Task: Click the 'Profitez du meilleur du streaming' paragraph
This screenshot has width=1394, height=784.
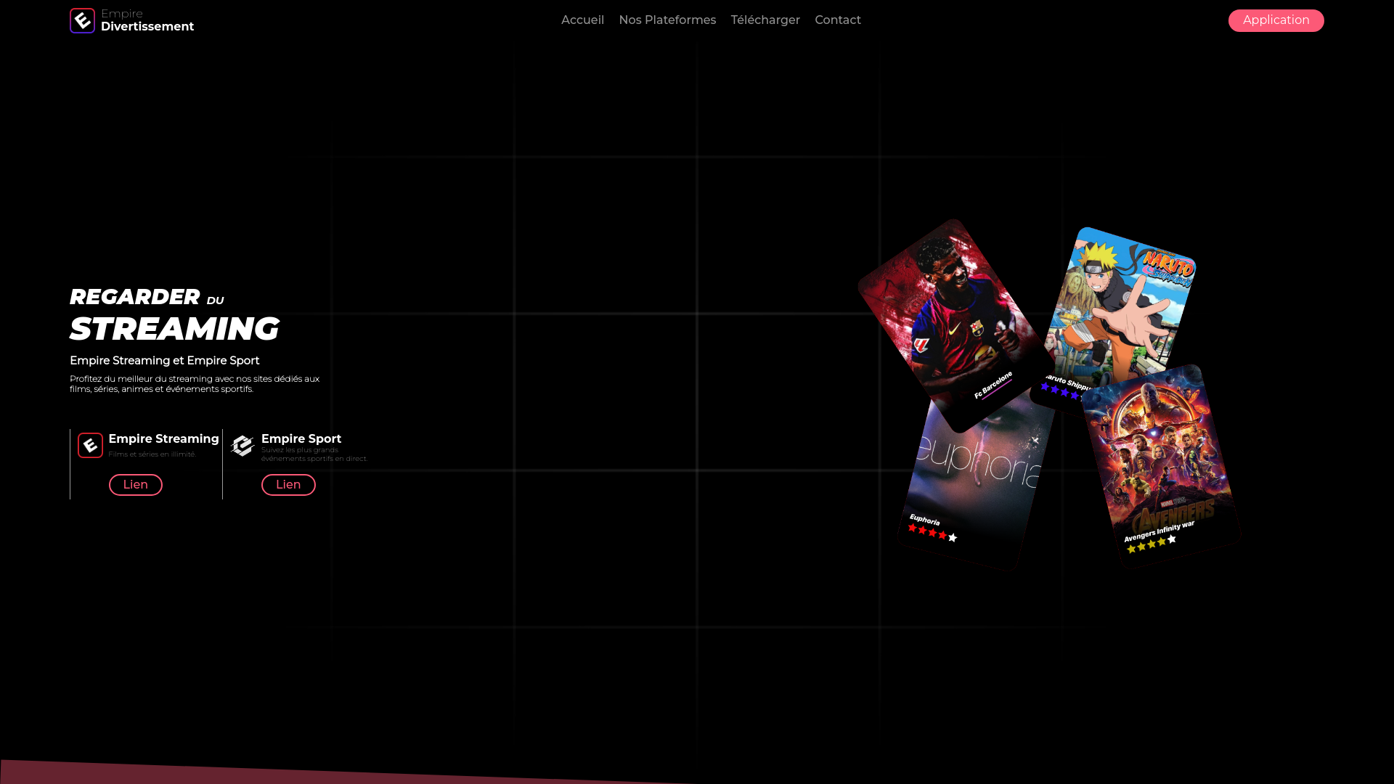Action: pyautogui.click(x=195, y=384)
